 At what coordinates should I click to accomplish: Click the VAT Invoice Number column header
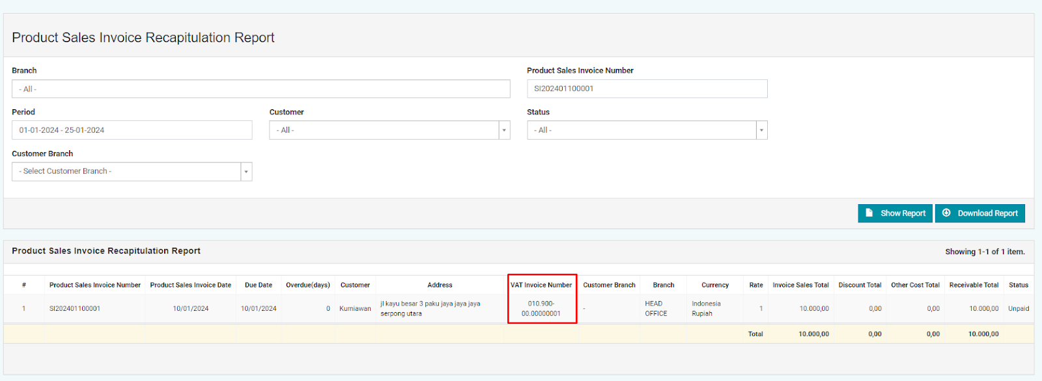[541, 285]
